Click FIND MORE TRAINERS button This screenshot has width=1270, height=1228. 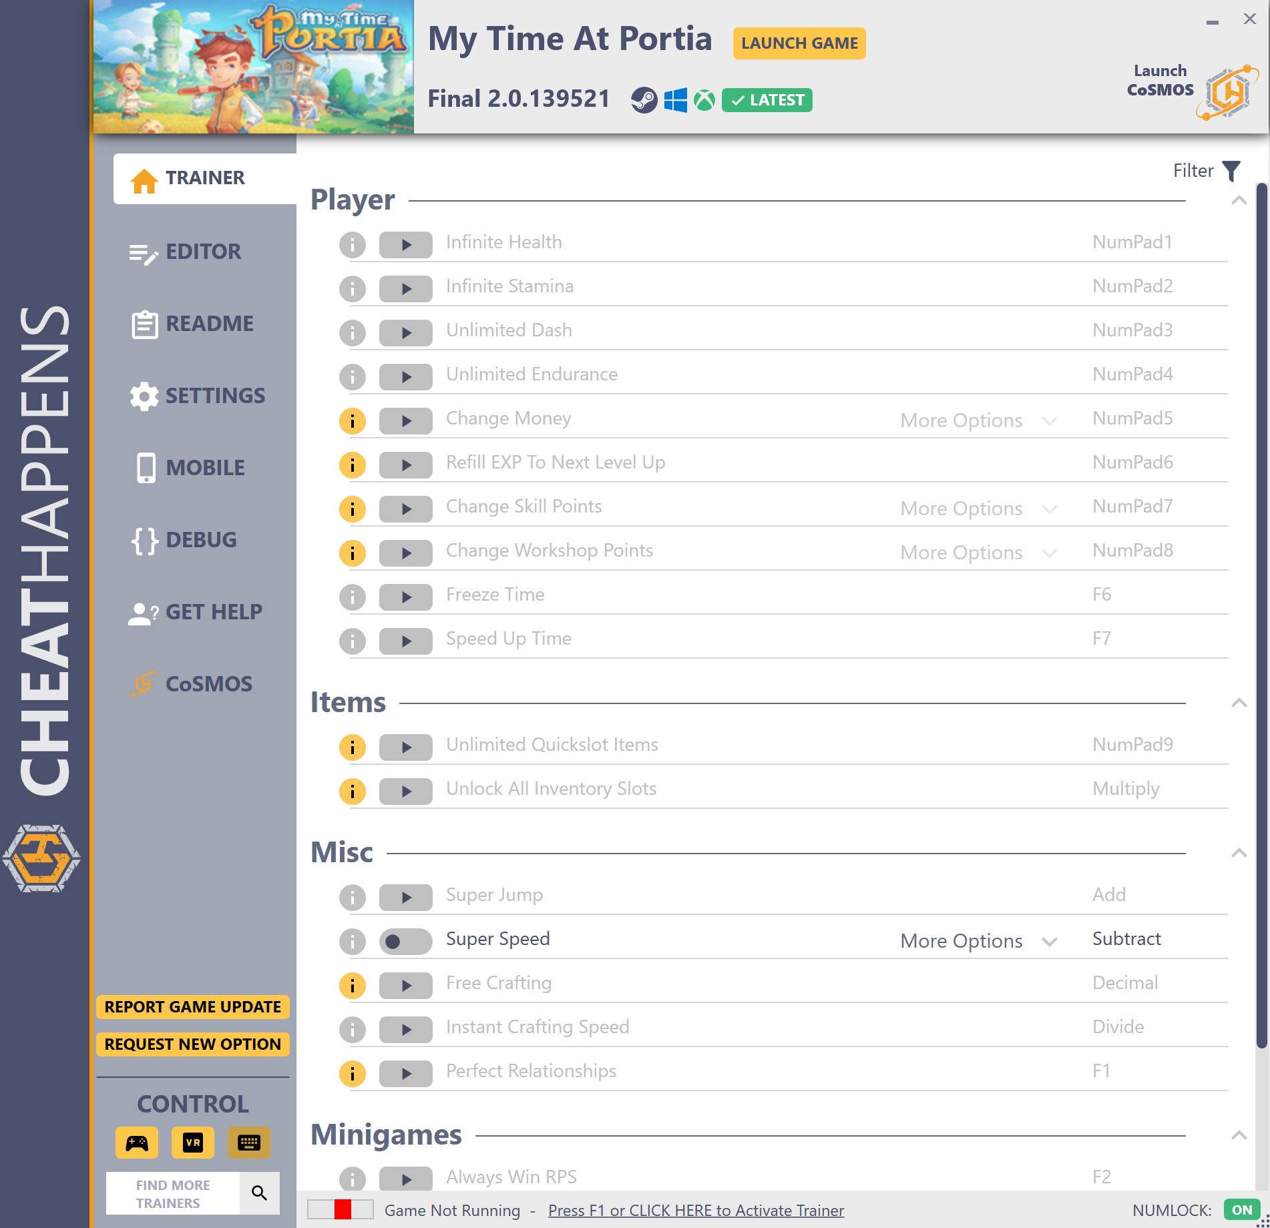(173, 1193)
